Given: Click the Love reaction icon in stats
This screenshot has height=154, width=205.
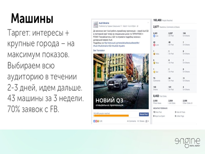Looking at the screenshot, I should (154, 45).
